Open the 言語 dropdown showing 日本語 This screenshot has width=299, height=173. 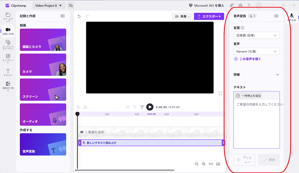256,35
